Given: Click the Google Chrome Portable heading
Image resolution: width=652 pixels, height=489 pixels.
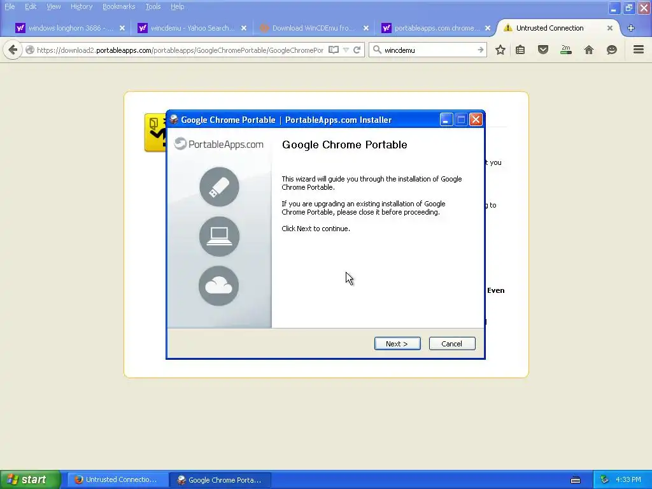Looking at the screenshot, I should [x=344, y=145].
